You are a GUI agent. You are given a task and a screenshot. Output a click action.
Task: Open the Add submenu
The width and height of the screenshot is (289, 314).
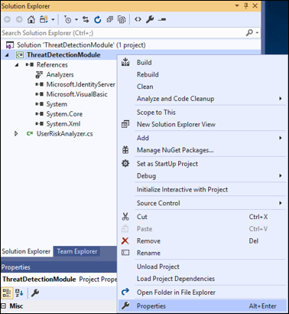click(x=203, y=138)
